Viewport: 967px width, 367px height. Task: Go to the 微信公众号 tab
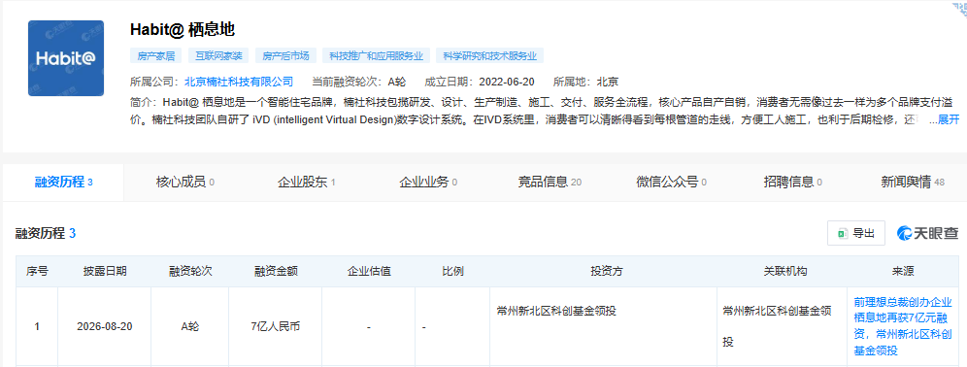[671, 182]
